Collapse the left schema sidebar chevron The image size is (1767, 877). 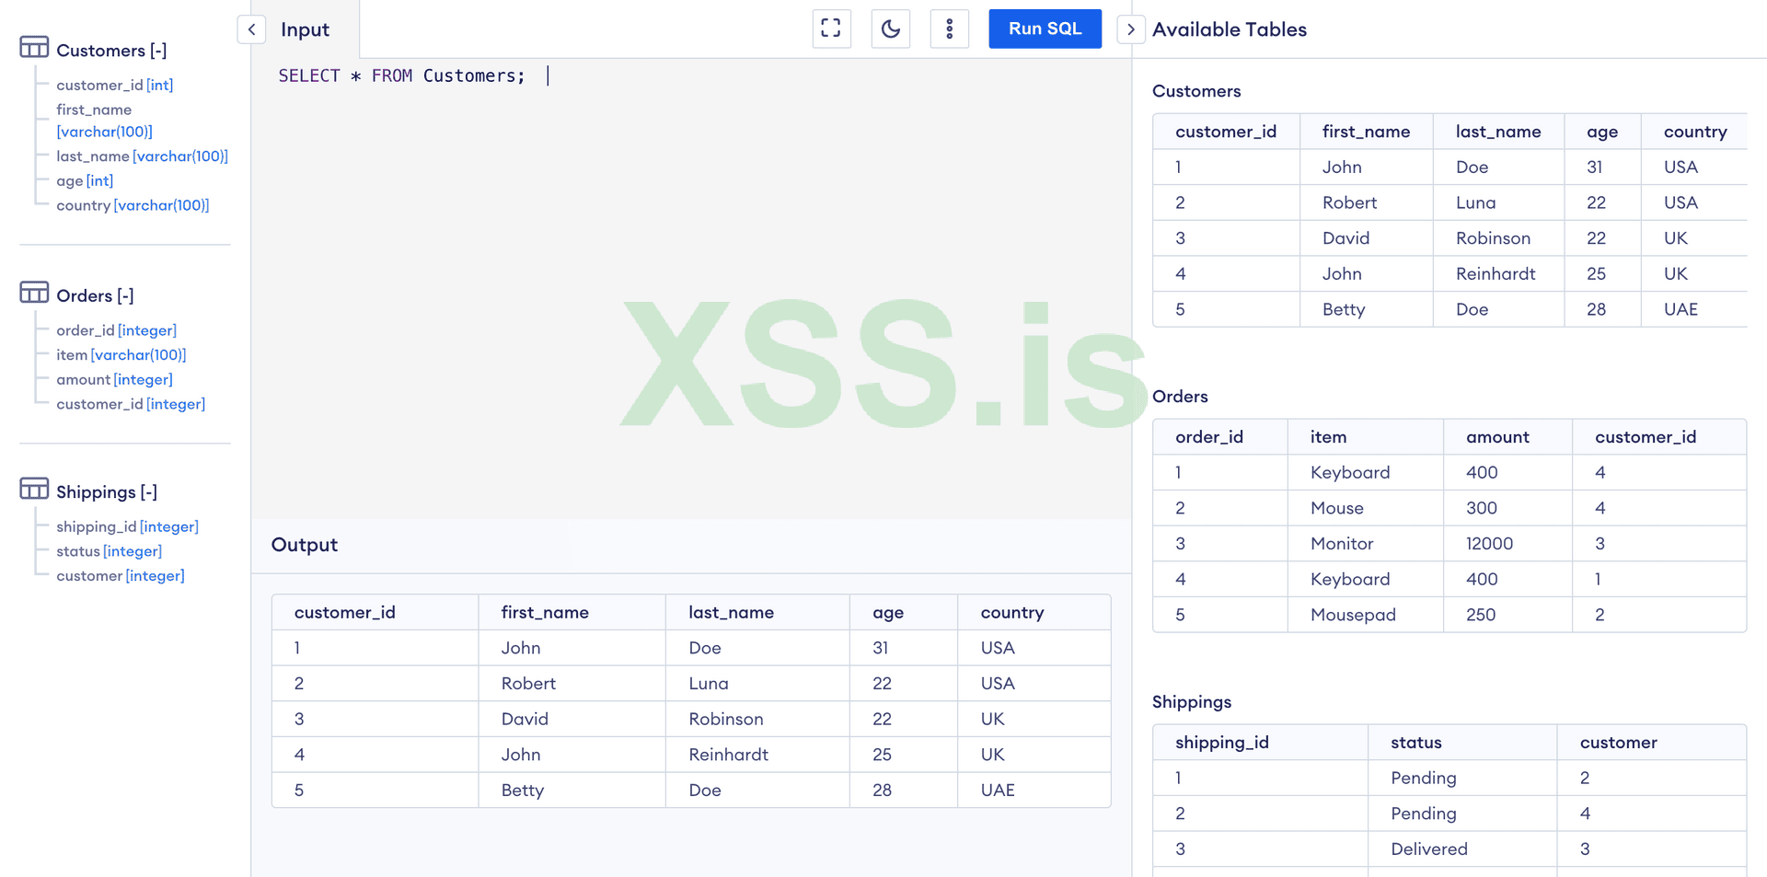251,29
